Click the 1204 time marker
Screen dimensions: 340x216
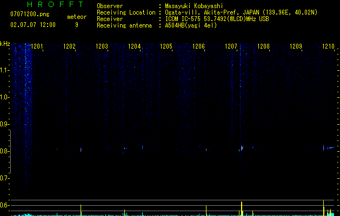tap(134, 46)
